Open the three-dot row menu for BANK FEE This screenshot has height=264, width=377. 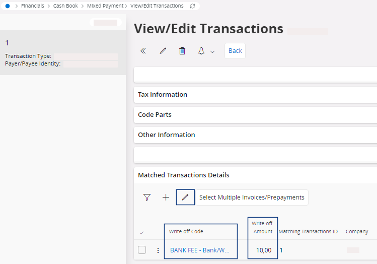[158, 250]
